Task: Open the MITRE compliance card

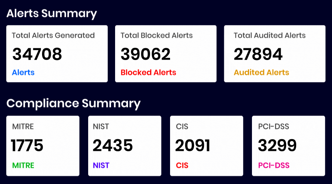Action: point(43,146)
